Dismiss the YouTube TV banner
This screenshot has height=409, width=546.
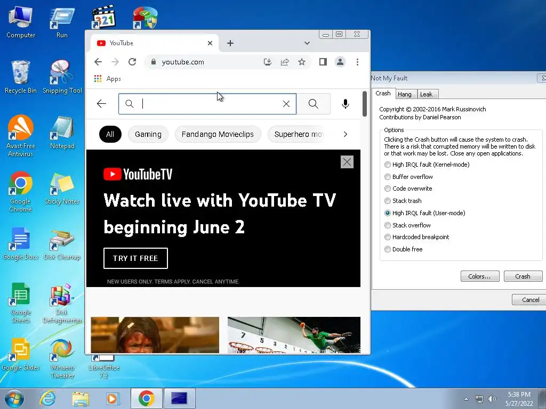347,162
